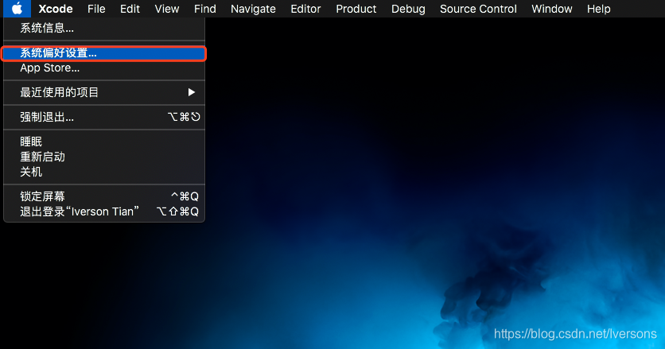The image size is (665, 349).
Task: Open the Find menu
Action: click(205, 9)
